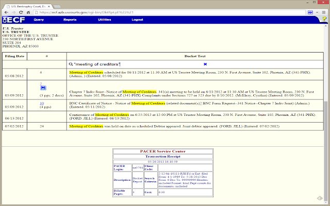The width and height of the screenshot is (330, 206).
Task: Click the "230 NORTH FIRST AVENUE" address line
Action: [28, 39]
